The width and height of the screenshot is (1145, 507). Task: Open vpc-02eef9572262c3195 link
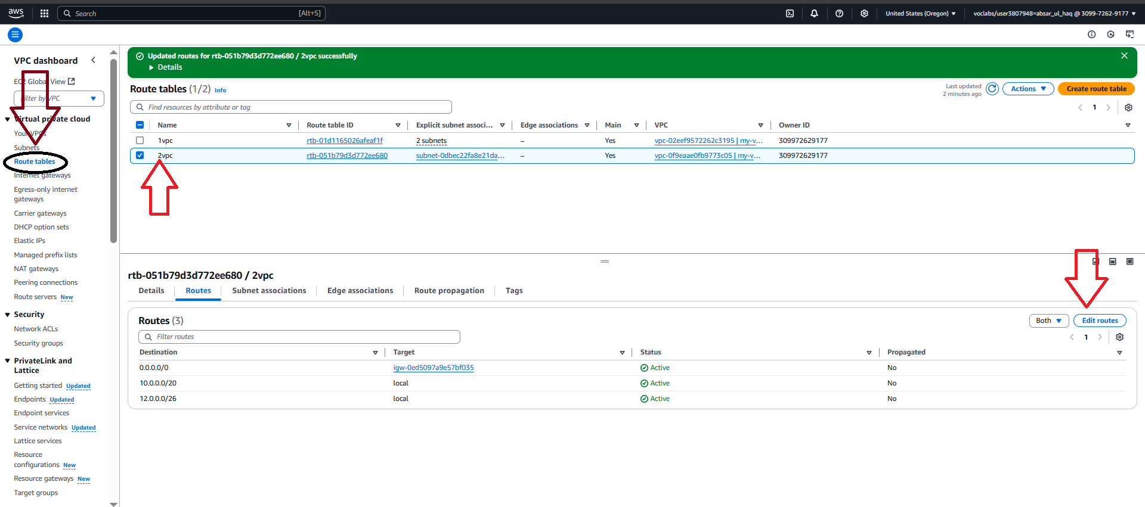708,141
